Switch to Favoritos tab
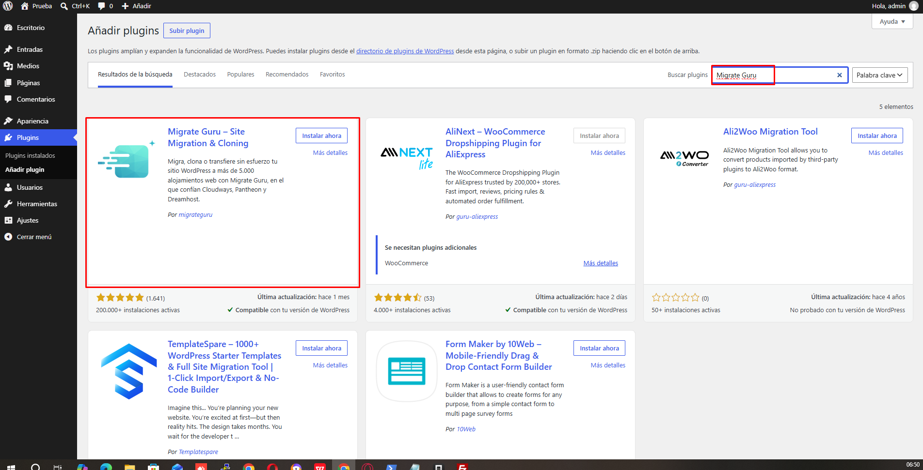This screenshot has height=470, width=923. (x=332, y=75)
